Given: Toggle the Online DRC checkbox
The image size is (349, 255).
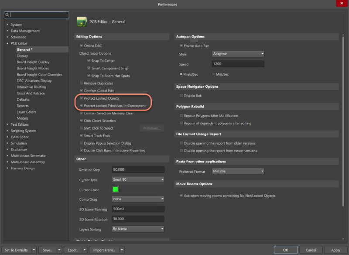Looking at the screenshot, I should (x=81, y=46).
